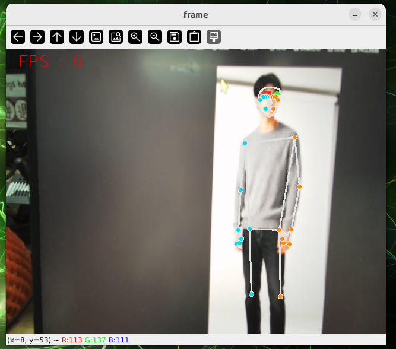The height and width of the screenshot is (349, 396).
Task: Pan the image down with the down-arrow icon
Action: [x=77, y=37]
